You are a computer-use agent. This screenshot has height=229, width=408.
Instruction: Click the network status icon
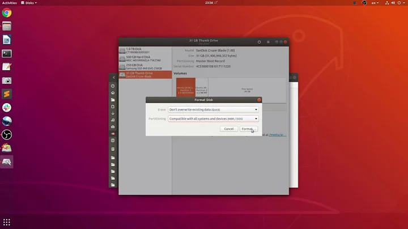point(387,3)
